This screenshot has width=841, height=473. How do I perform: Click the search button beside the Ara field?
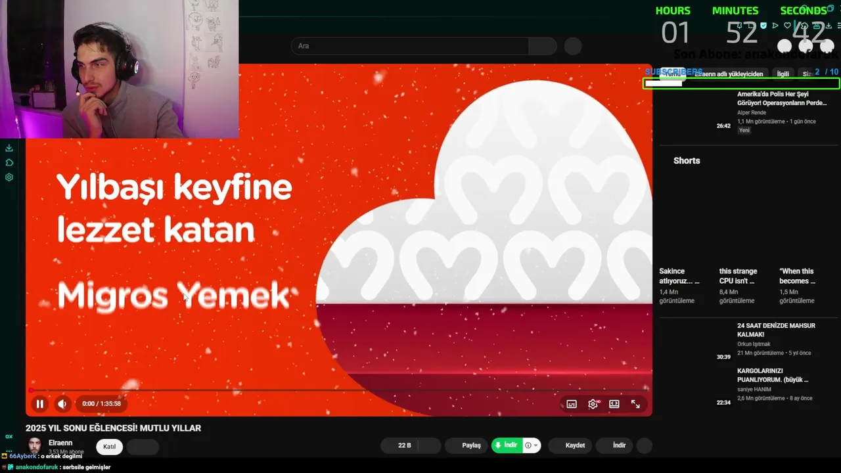[543, 46]
